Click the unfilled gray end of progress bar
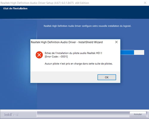This screenshot has width=149, height=119. pos(139,52)
